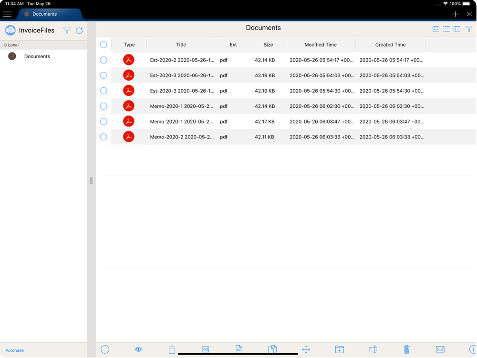The image size is (477, 358).
Task: Email the selected files
Action: coord(440,349)
